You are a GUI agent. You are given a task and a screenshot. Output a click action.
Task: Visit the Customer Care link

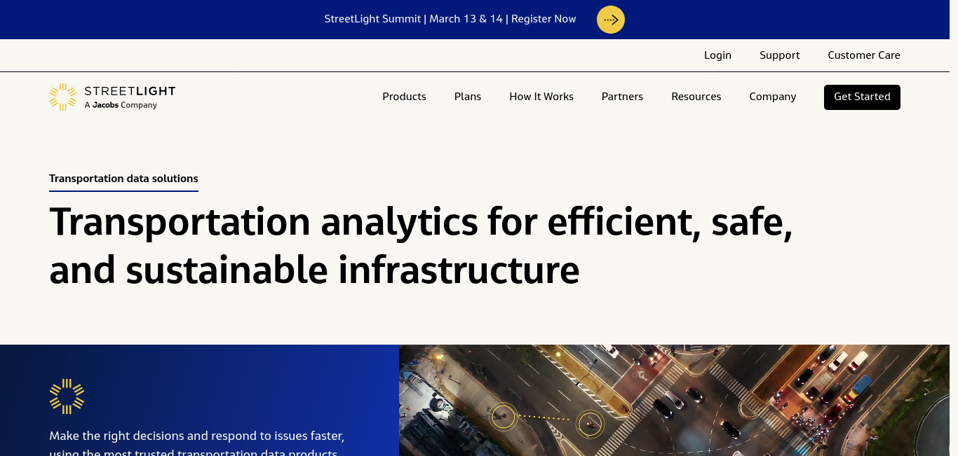click(864, 55)
